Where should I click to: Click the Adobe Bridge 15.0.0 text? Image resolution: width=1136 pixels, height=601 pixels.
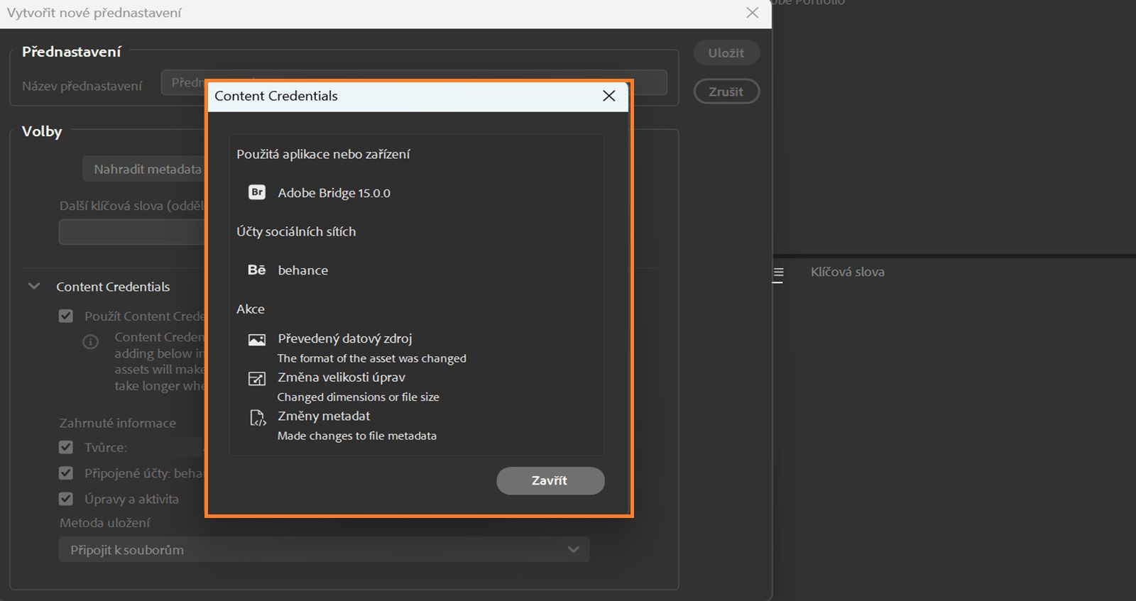pyautogui.click(x=334, y=193)
